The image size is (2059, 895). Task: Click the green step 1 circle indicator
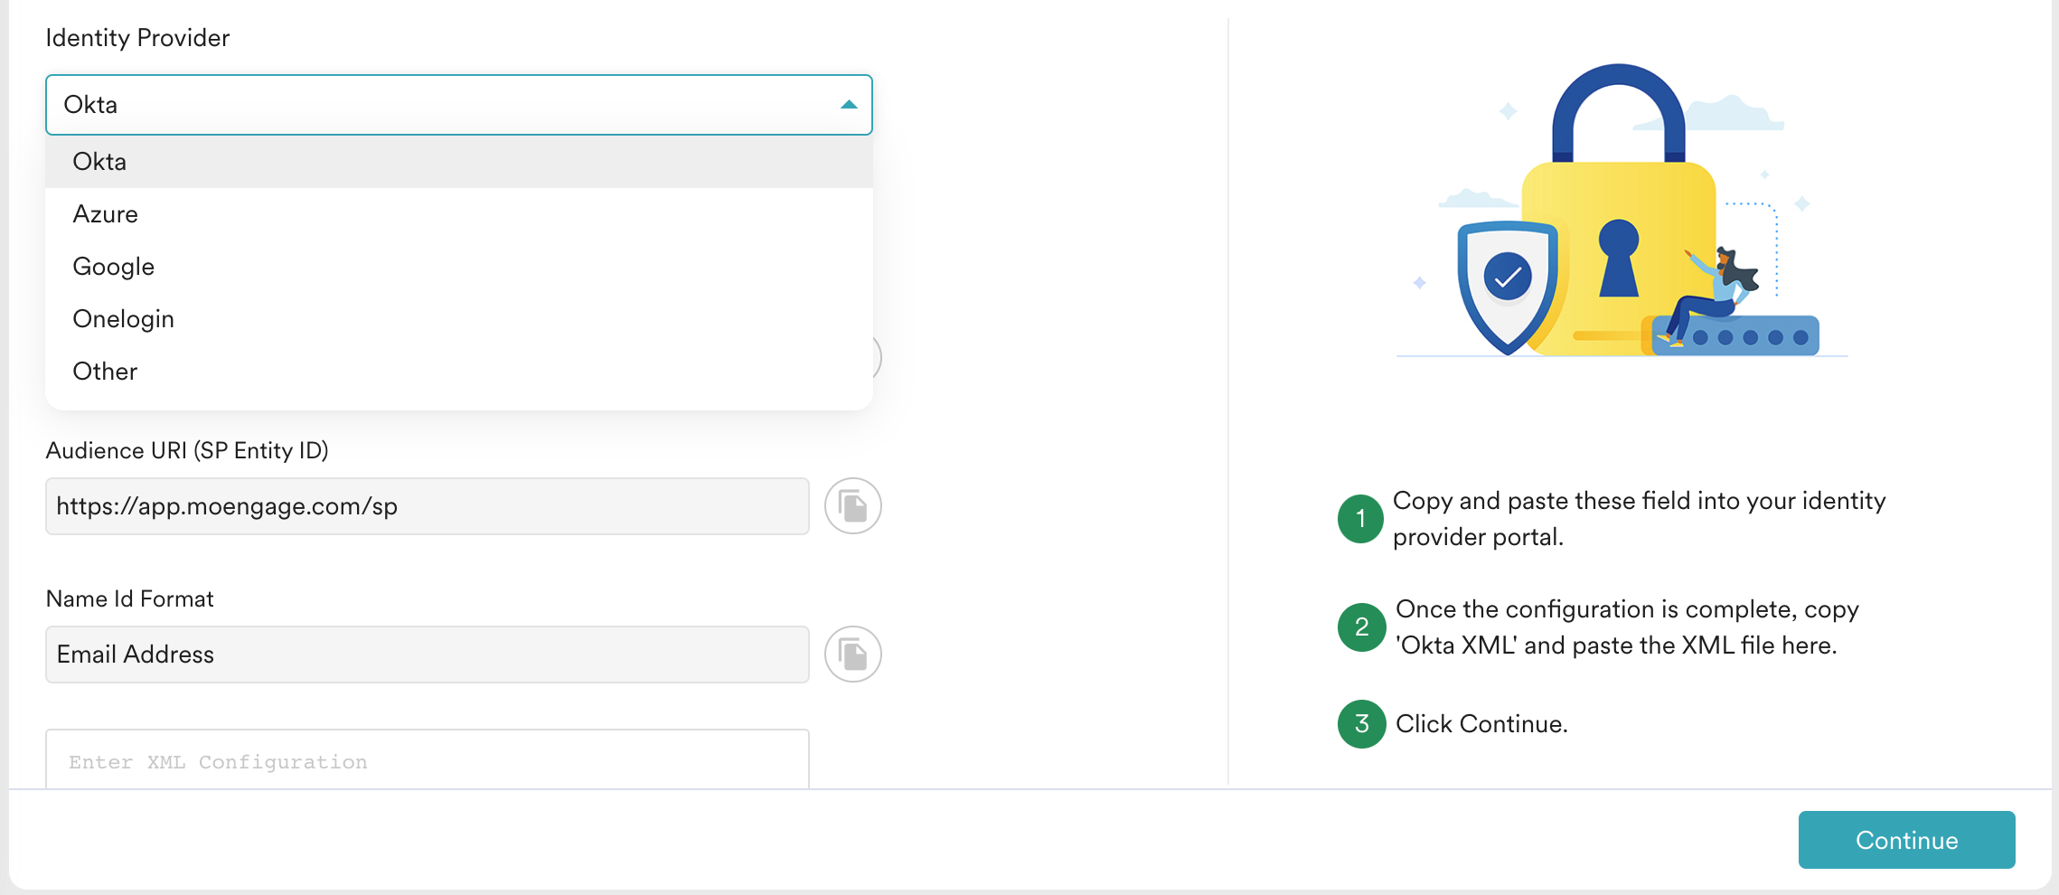point(1360,519)
